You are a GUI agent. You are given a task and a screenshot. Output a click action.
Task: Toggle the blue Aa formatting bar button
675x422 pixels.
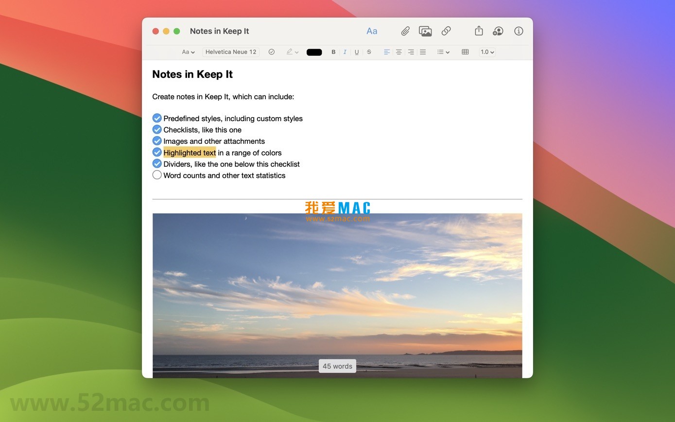tap(371, 31)
